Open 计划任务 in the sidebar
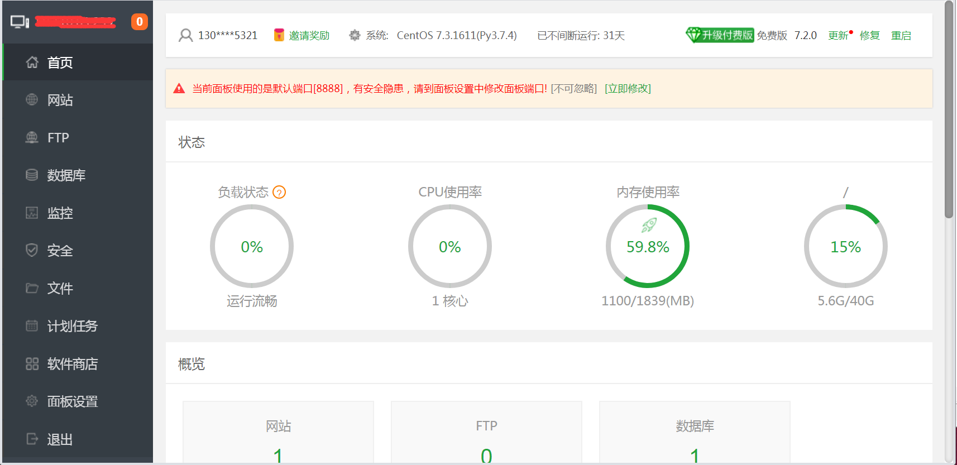 pyautogui.click(x=78, y=325)
